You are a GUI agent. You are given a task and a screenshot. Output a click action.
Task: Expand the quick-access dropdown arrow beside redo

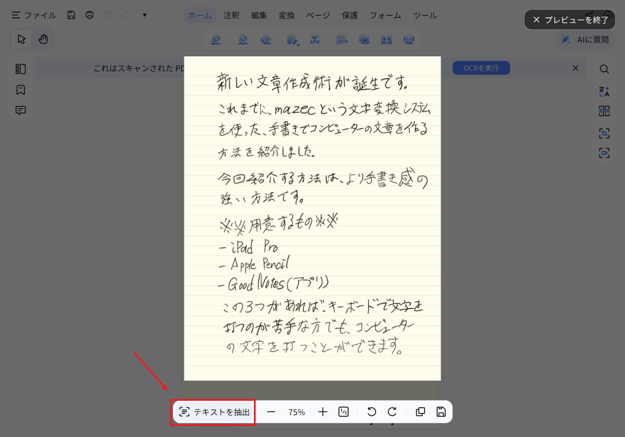(x=145, y=15)
